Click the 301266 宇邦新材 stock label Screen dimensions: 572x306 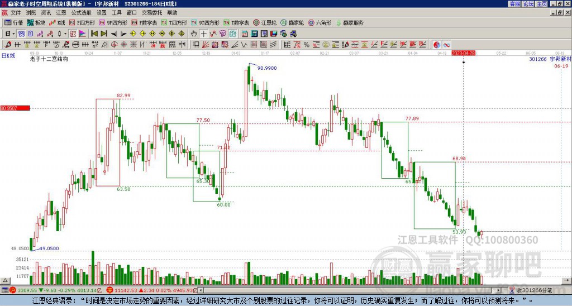coord(550,59)
